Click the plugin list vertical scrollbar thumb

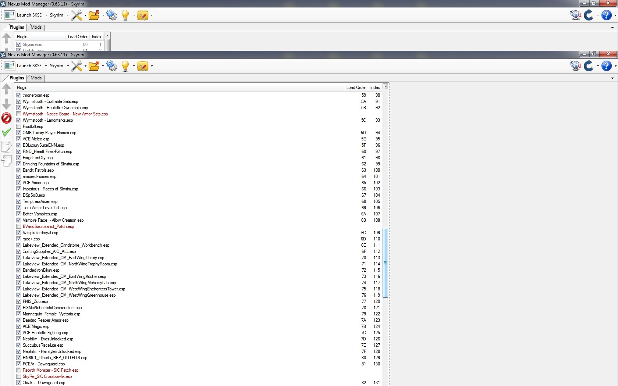click(386, 262)
